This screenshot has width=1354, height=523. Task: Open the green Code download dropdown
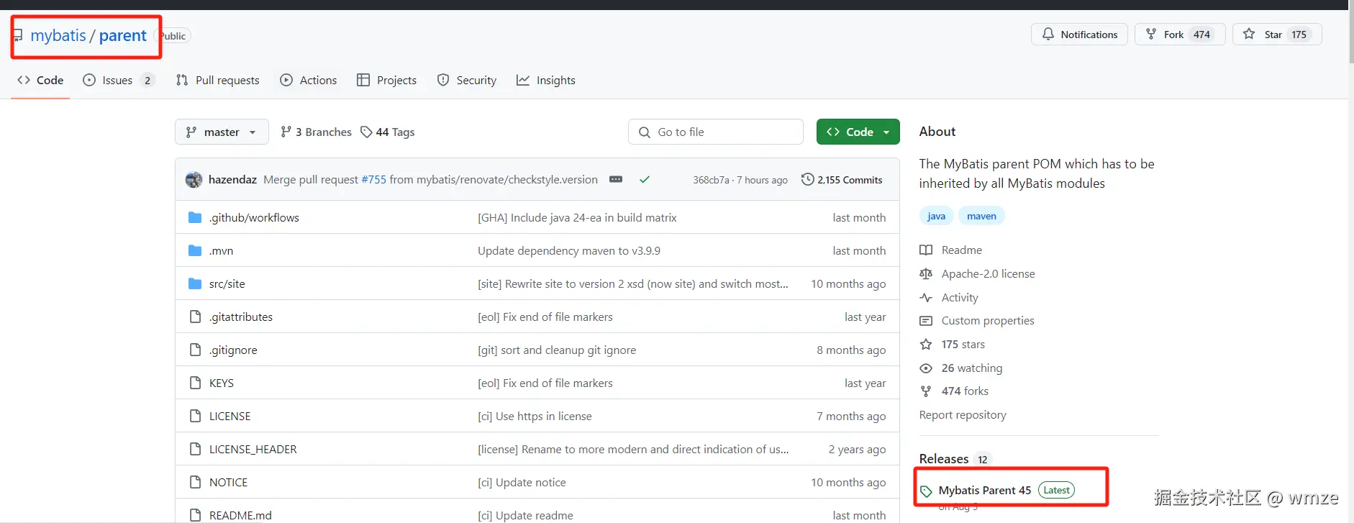point(858,132)
